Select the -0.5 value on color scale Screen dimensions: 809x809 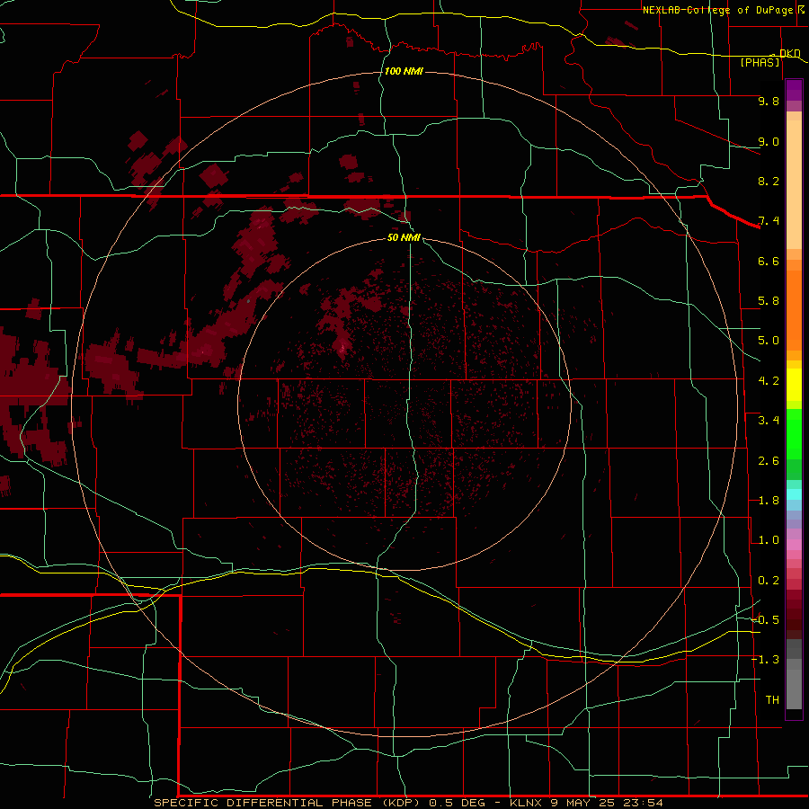pos(766,620)
